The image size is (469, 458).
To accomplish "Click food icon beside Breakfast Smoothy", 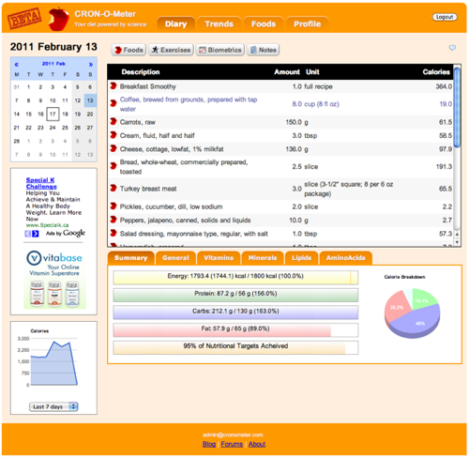I will pos(113,85).
